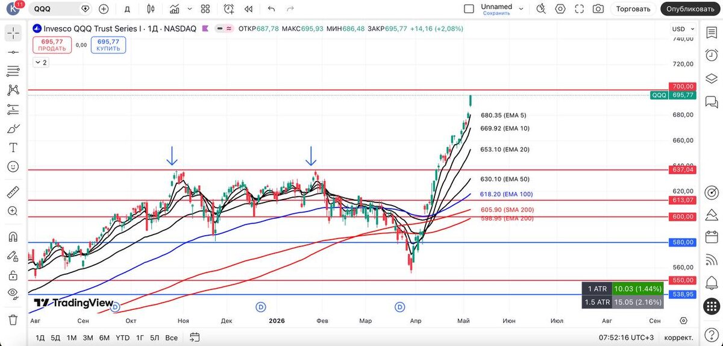Select the 3М time range

click(x=88, y=337)
